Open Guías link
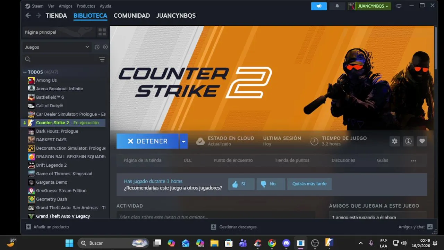444x250 pixels. point(383,160)
